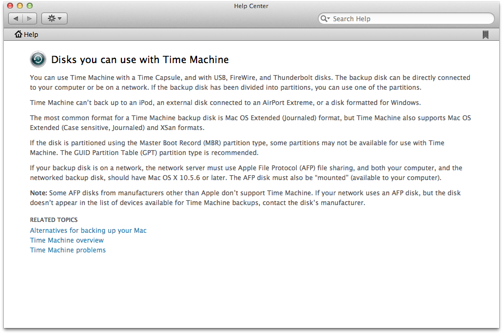Viewport: 503px width, 334px height.
Task: Open the gear action menu
Action: coord(54,18)
